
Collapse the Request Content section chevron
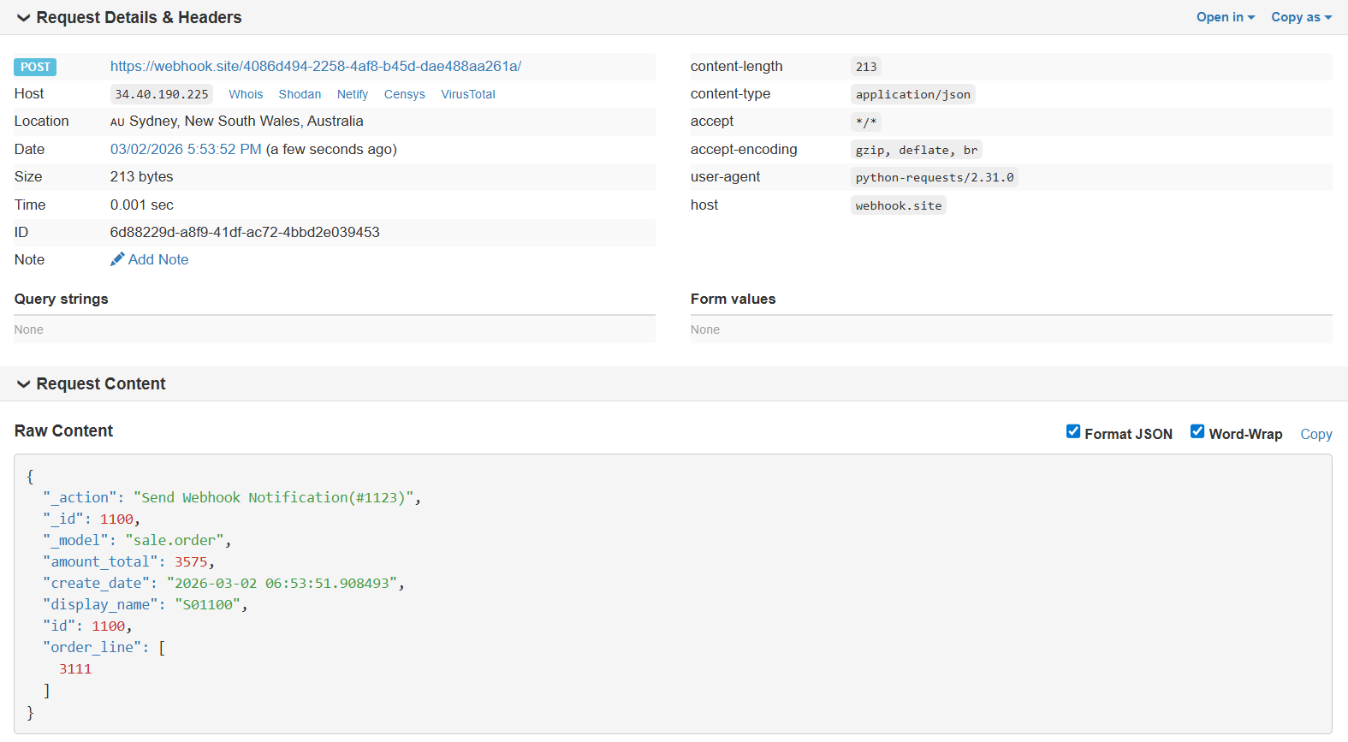[x=23, y=384]
